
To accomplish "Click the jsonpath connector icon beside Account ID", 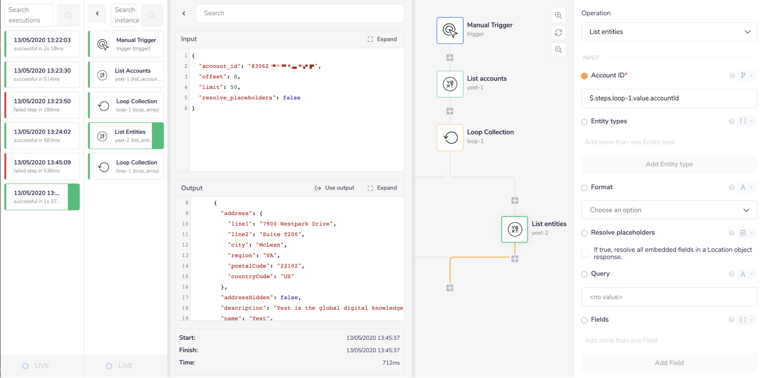I will click(x=743, y=75).
